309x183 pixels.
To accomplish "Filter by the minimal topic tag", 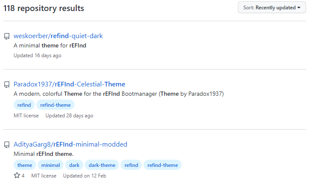I will tap(50, 165).
